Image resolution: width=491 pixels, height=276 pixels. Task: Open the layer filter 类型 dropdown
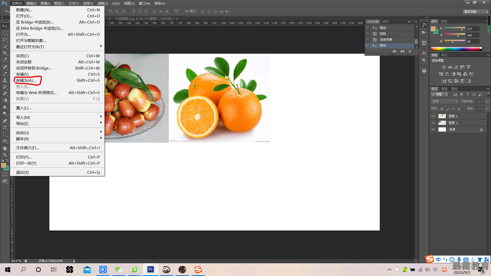(x=440, y=94)
